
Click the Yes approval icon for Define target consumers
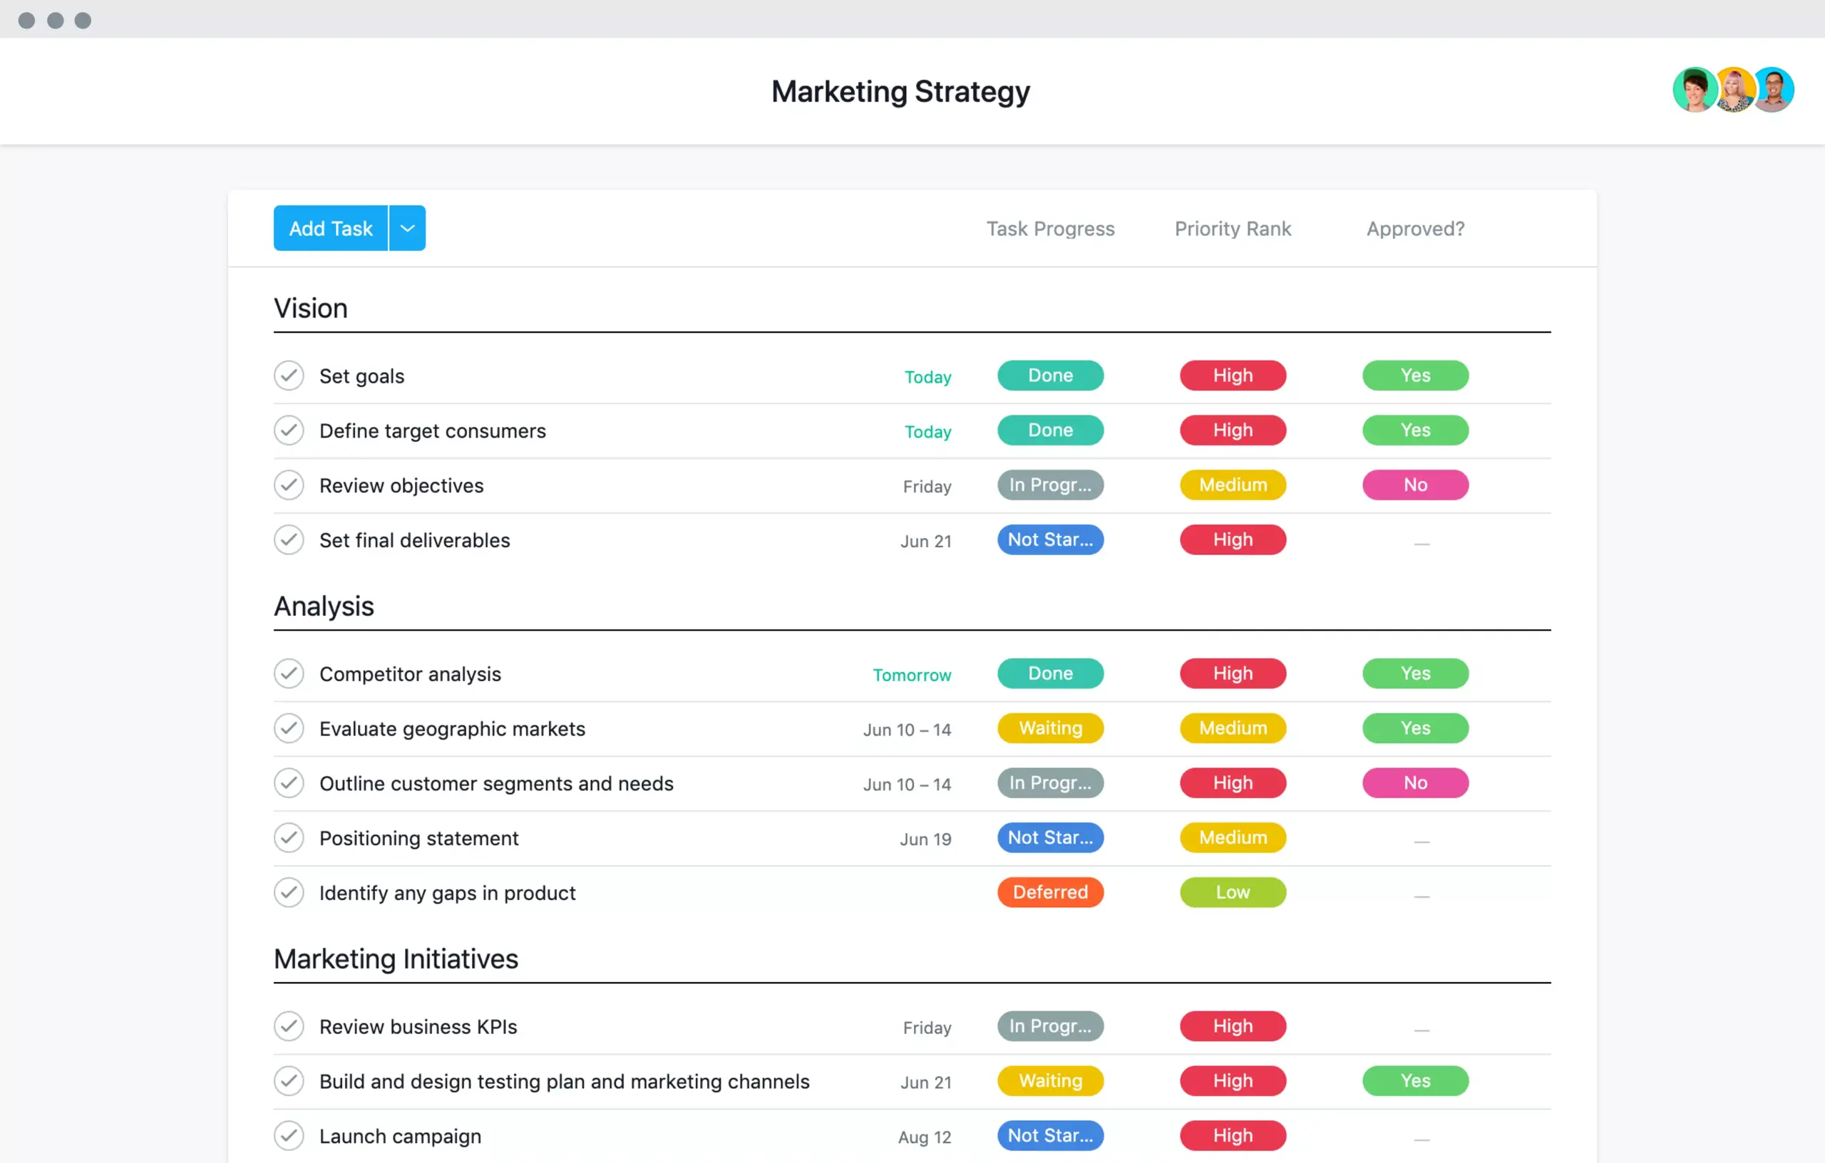coord(1415,429)
